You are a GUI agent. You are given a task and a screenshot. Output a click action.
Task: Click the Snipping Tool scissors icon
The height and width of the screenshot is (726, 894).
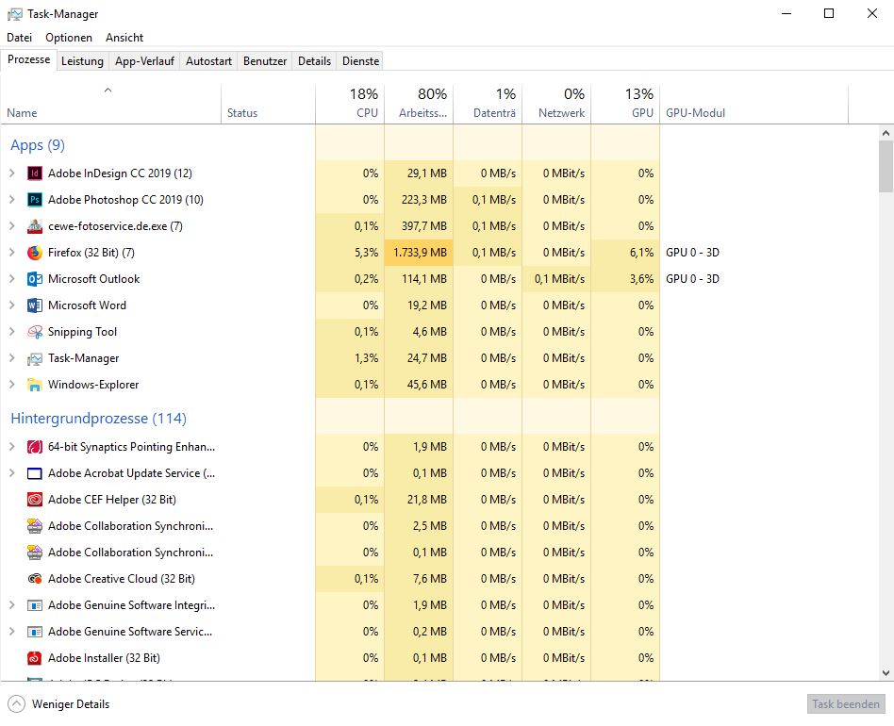pos(35,332)
